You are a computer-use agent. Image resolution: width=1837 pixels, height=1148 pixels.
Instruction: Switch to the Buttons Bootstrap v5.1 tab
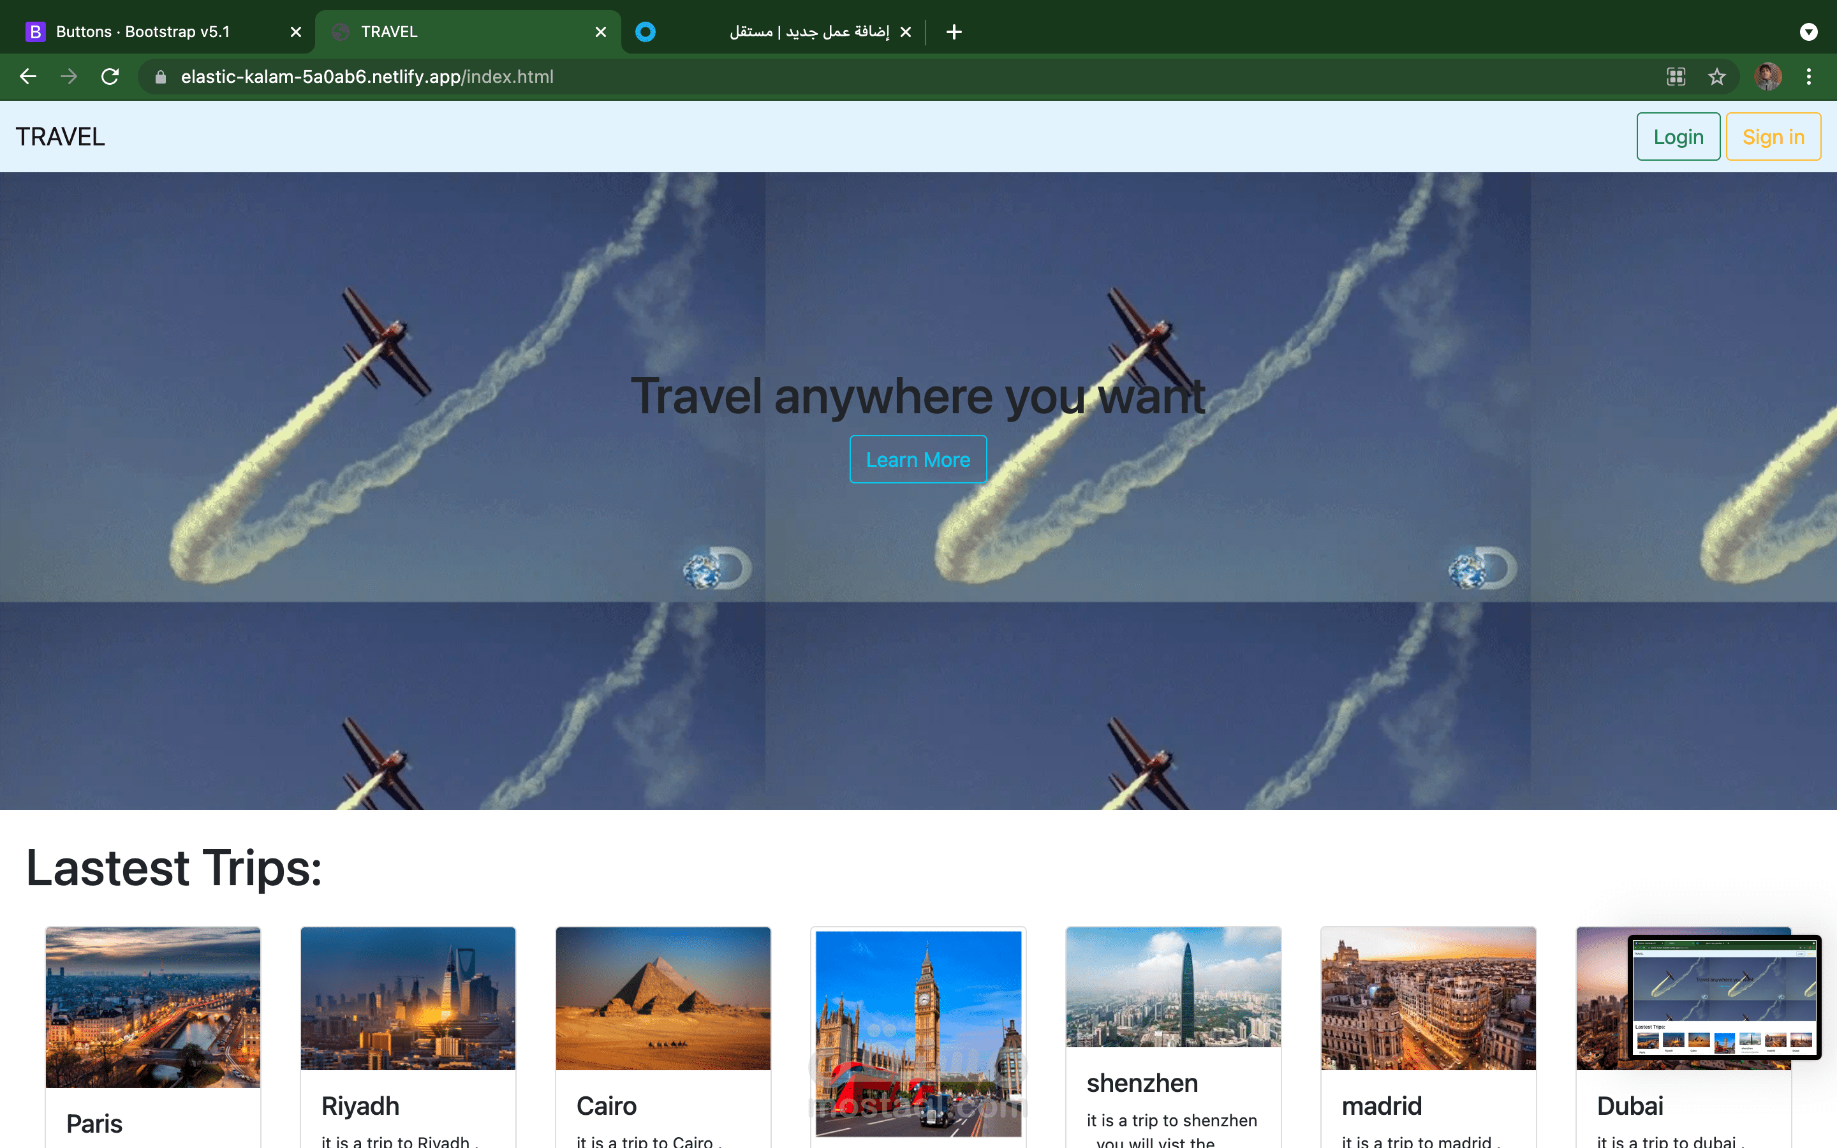coord(144,32)
